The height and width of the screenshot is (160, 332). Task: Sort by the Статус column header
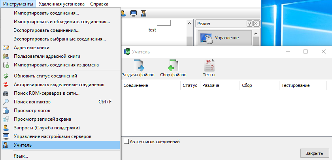(x=191, y=85)
